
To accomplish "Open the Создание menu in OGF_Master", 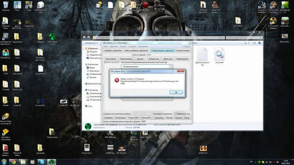I will 132,46.
